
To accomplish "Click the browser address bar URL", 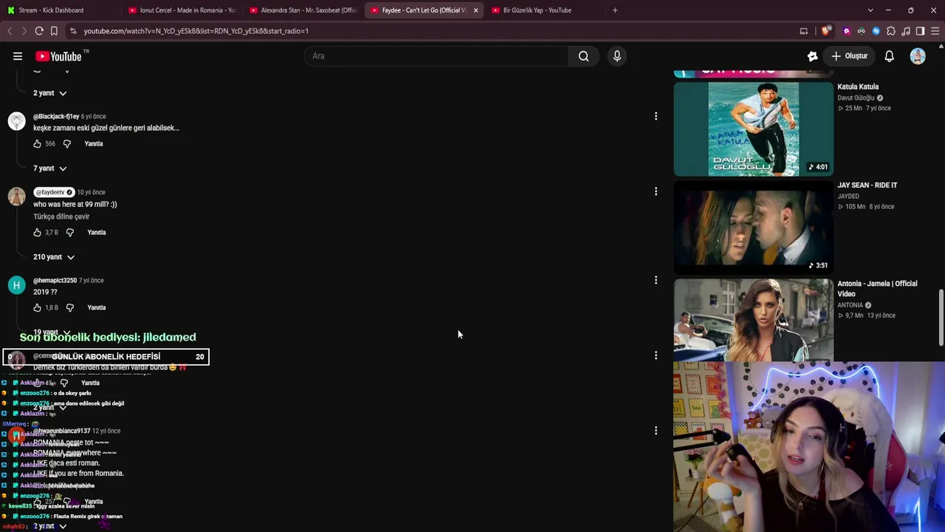I will point(196,31).
